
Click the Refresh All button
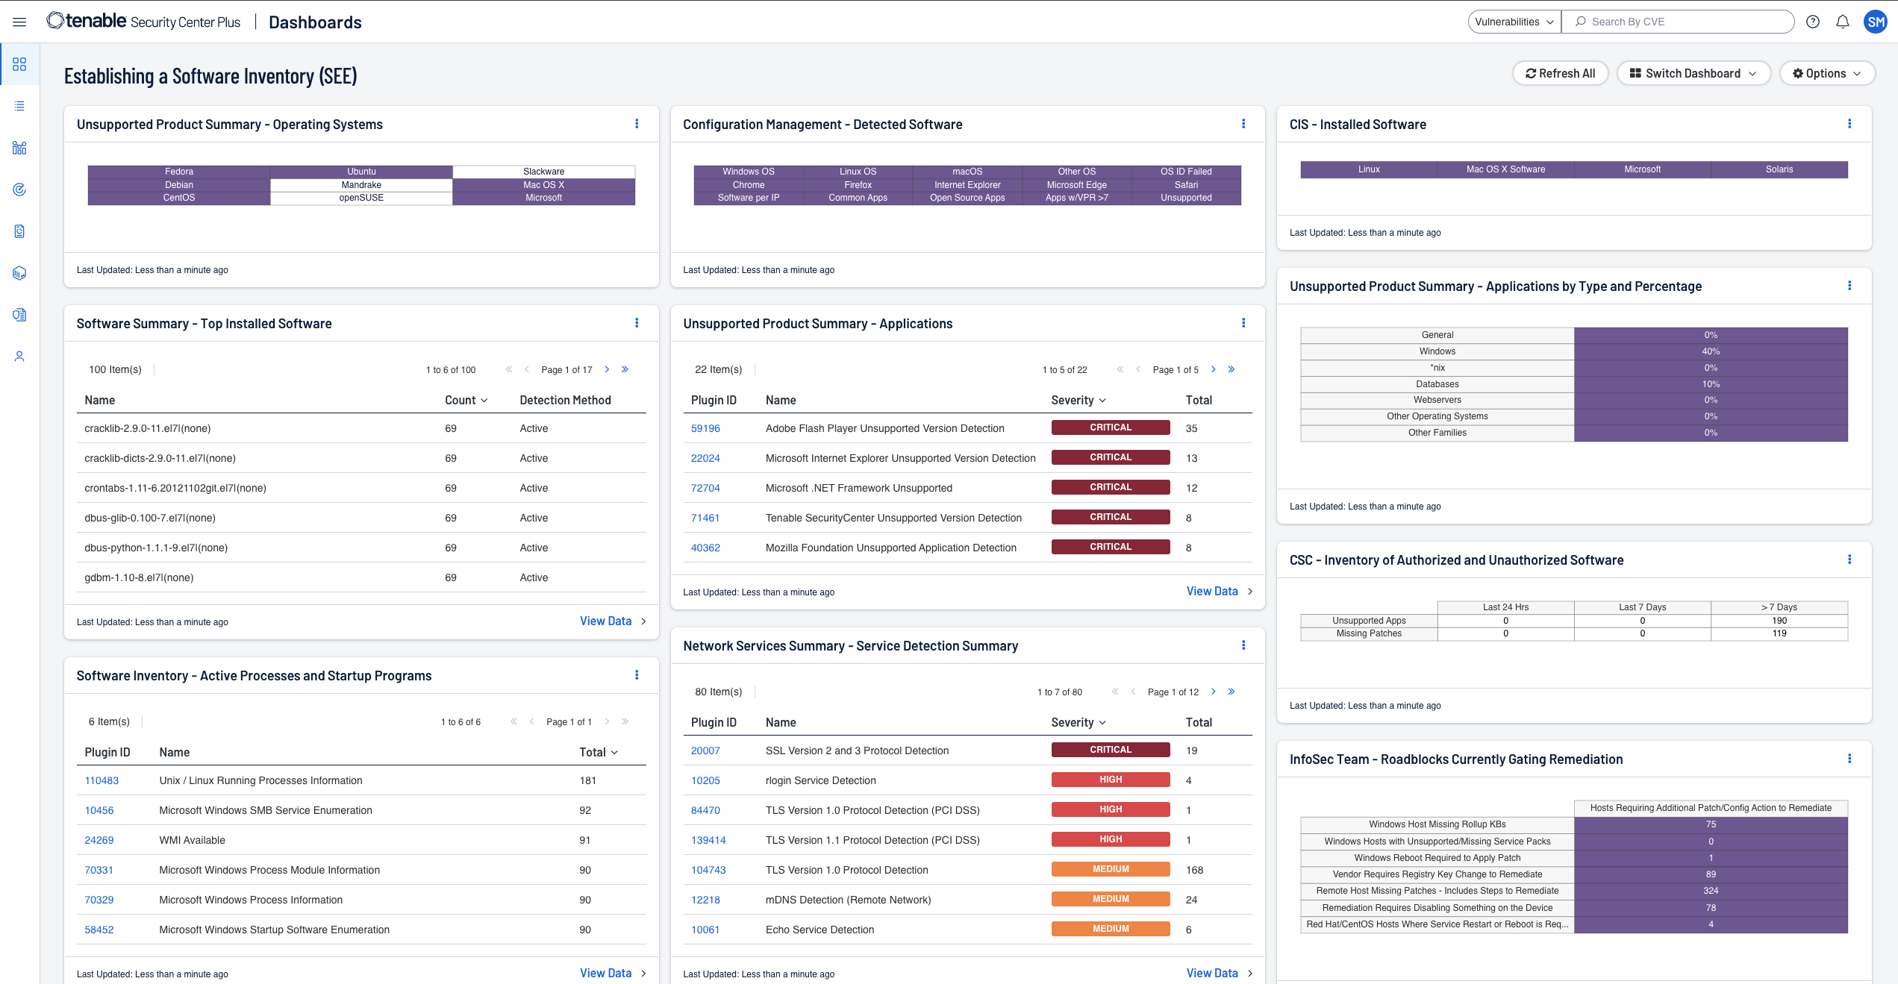click(x=1560, y=73)
